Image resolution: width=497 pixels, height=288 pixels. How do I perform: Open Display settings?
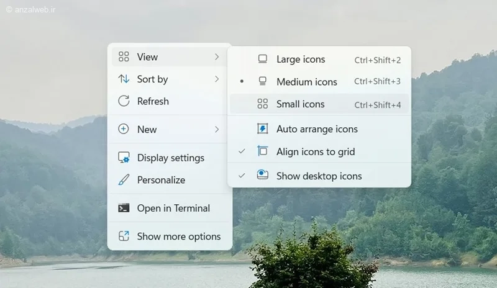tap(169, 158)
